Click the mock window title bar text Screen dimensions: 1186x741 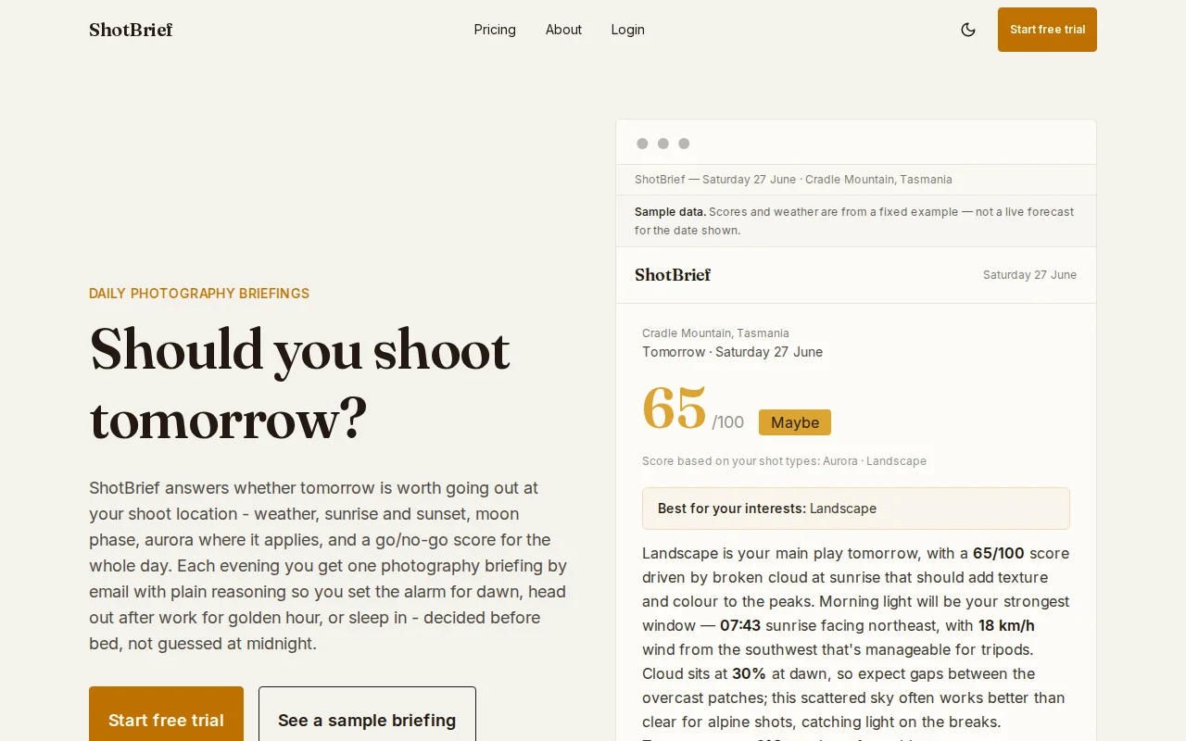[793, 180]
